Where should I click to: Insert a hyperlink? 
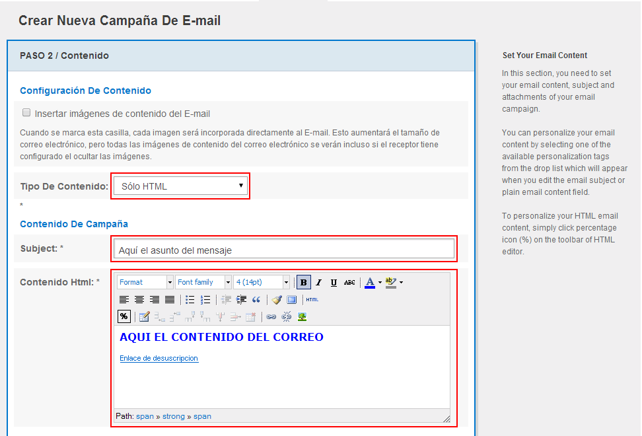(x=271, y=317)
